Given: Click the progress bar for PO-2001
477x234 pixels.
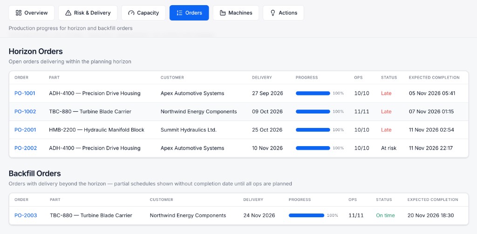Looking at the screenshot, I should click(x=313, y=130).
